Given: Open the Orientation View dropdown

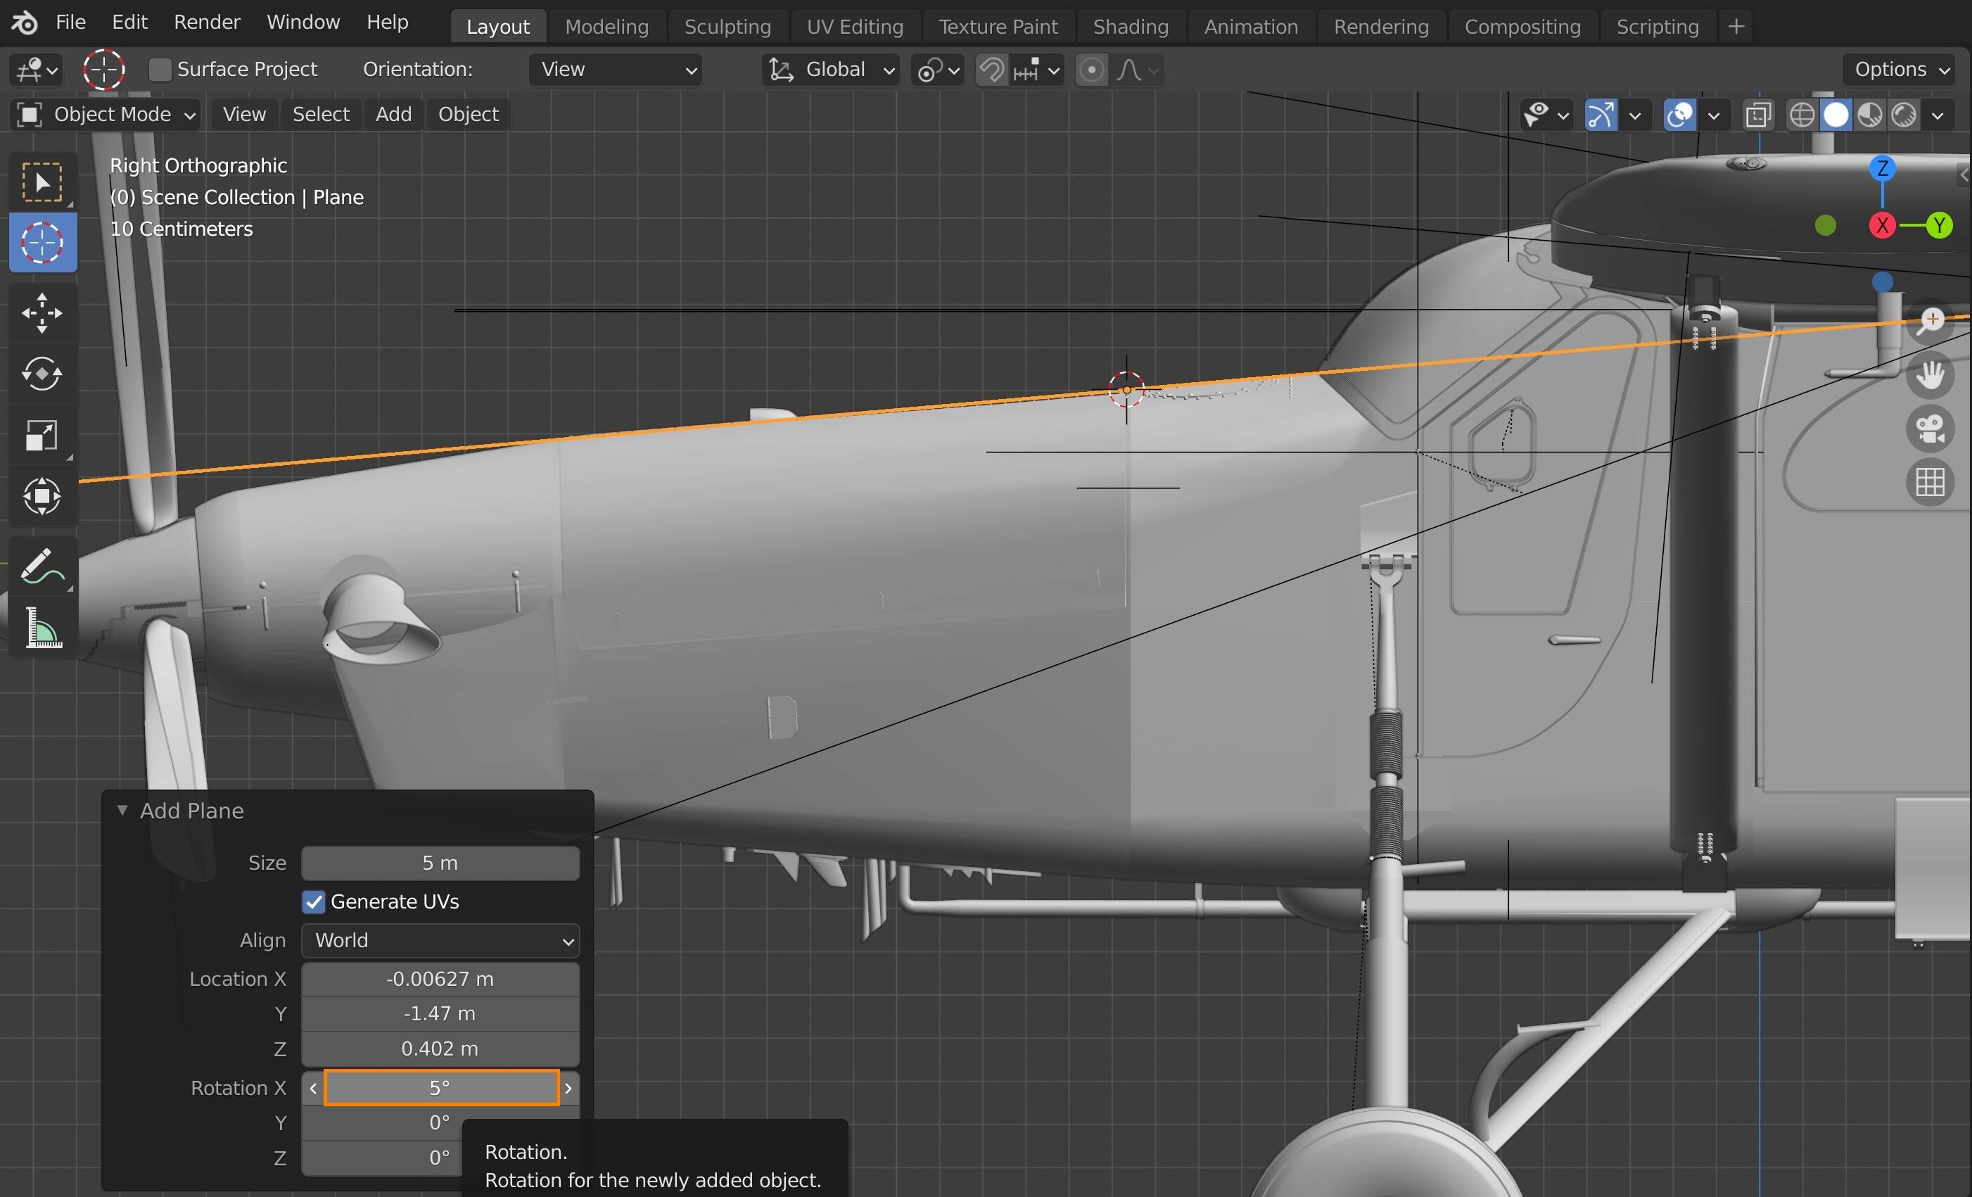Looking at the screenshot, I should click(616, 70).
